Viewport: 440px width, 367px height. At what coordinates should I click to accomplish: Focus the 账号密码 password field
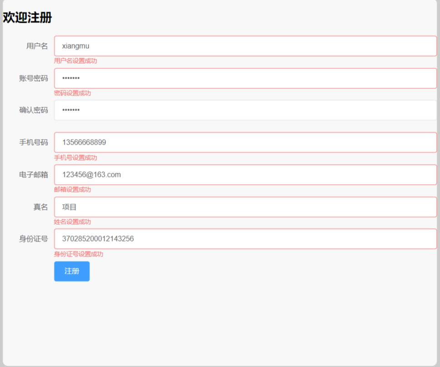tap(245, 78)
